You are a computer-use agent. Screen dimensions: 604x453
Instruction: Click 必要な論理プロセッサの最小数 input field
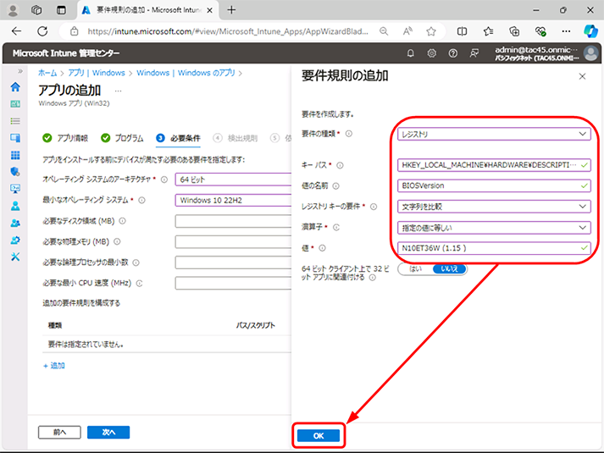click(x=233, y=262)
